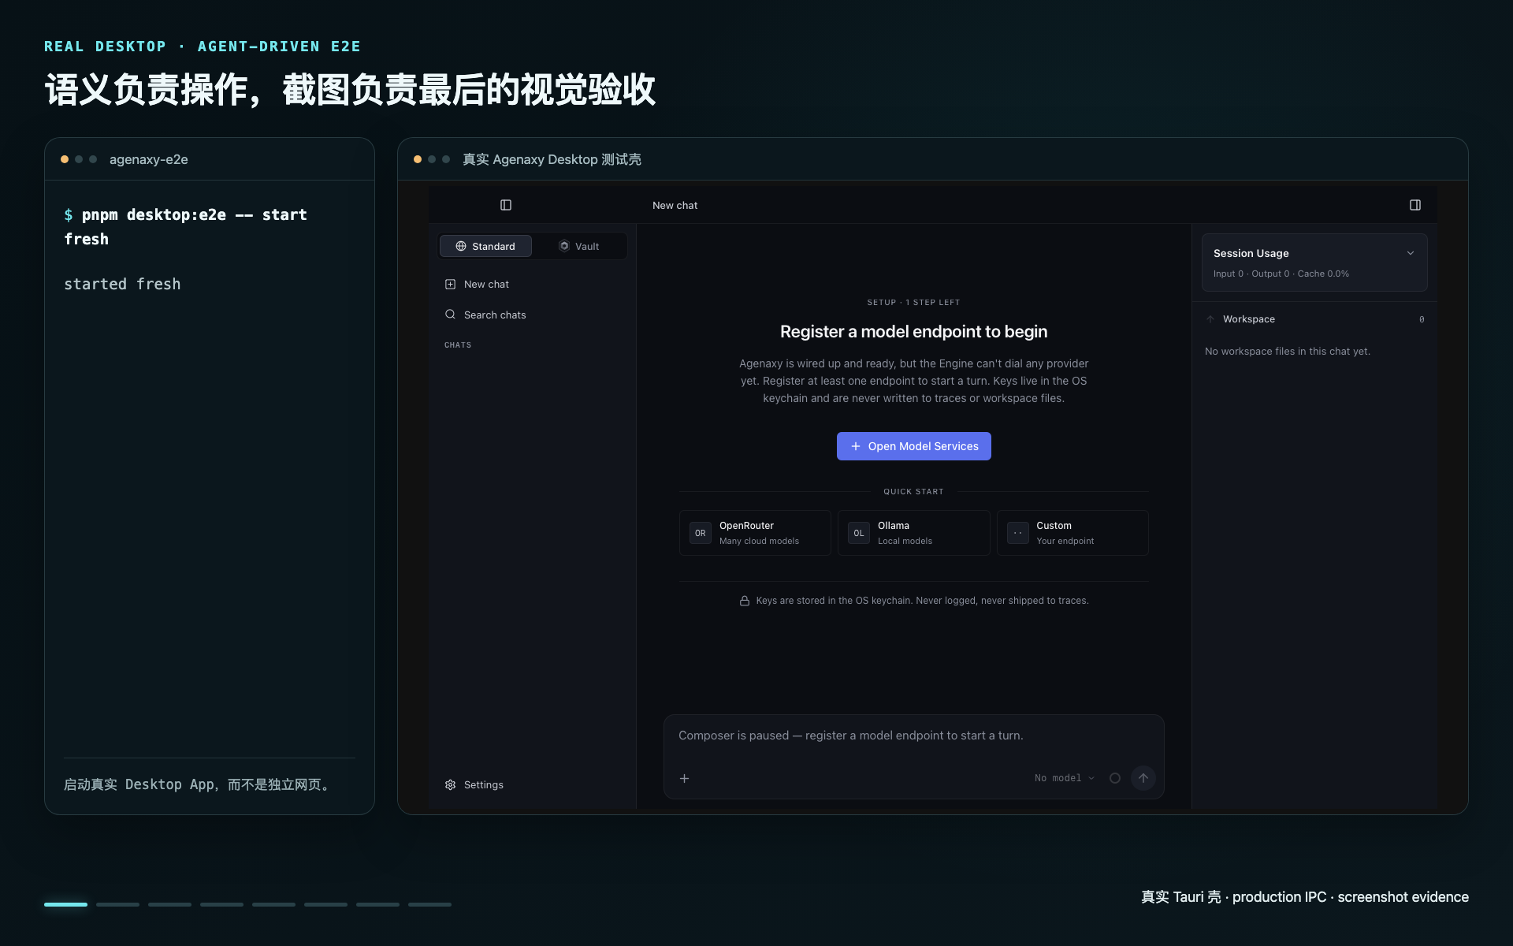Click Open Model Services button

(x=913, y=446)
